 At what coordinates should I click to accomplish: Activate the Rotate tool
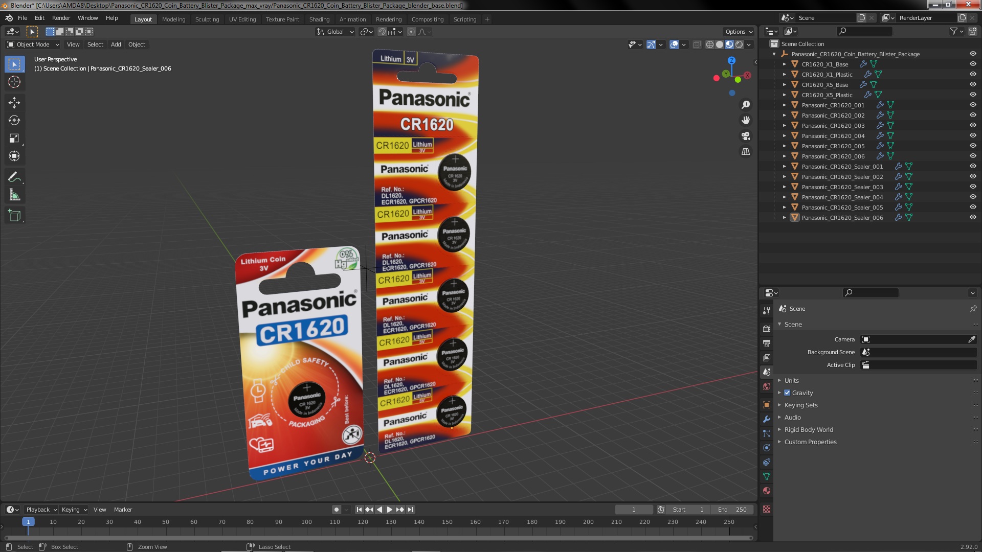pyautogui.click(x=14, y=121)
